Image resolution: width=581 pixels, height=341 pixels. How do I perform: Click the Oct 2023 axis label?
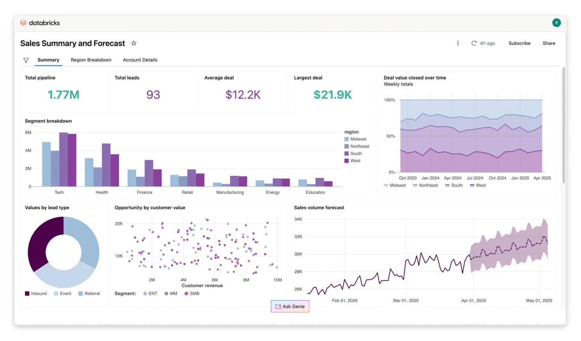pyautogui.click(x=408, y=178)
